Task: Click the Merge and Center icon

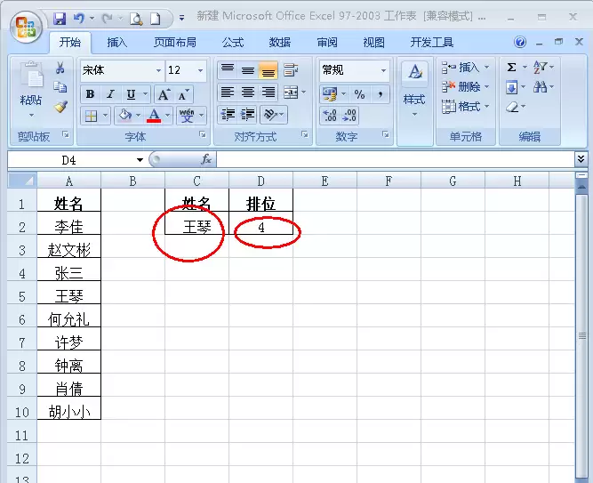Action: coord(291,93)
